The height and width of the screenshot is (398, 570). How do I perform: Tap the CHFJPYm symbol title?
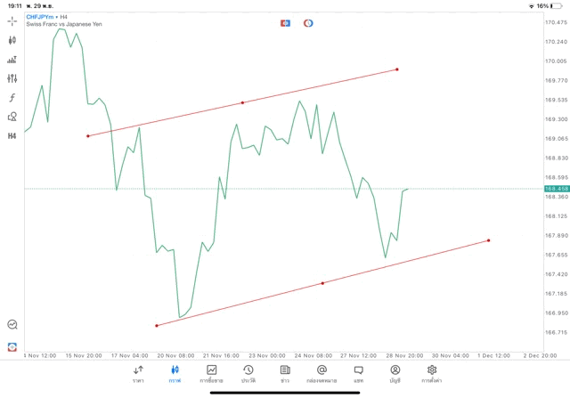(x=41, y=16)
